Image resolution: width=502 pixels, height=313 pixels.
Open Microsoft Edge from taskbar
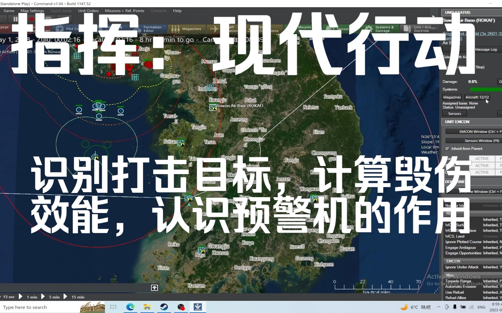coord(130,307)
